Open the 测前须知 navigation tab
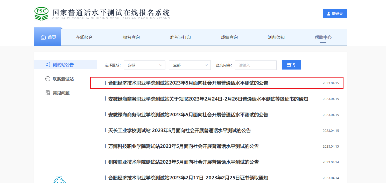The width and height of the screenshot is (386, 183). tap(276, 37)
